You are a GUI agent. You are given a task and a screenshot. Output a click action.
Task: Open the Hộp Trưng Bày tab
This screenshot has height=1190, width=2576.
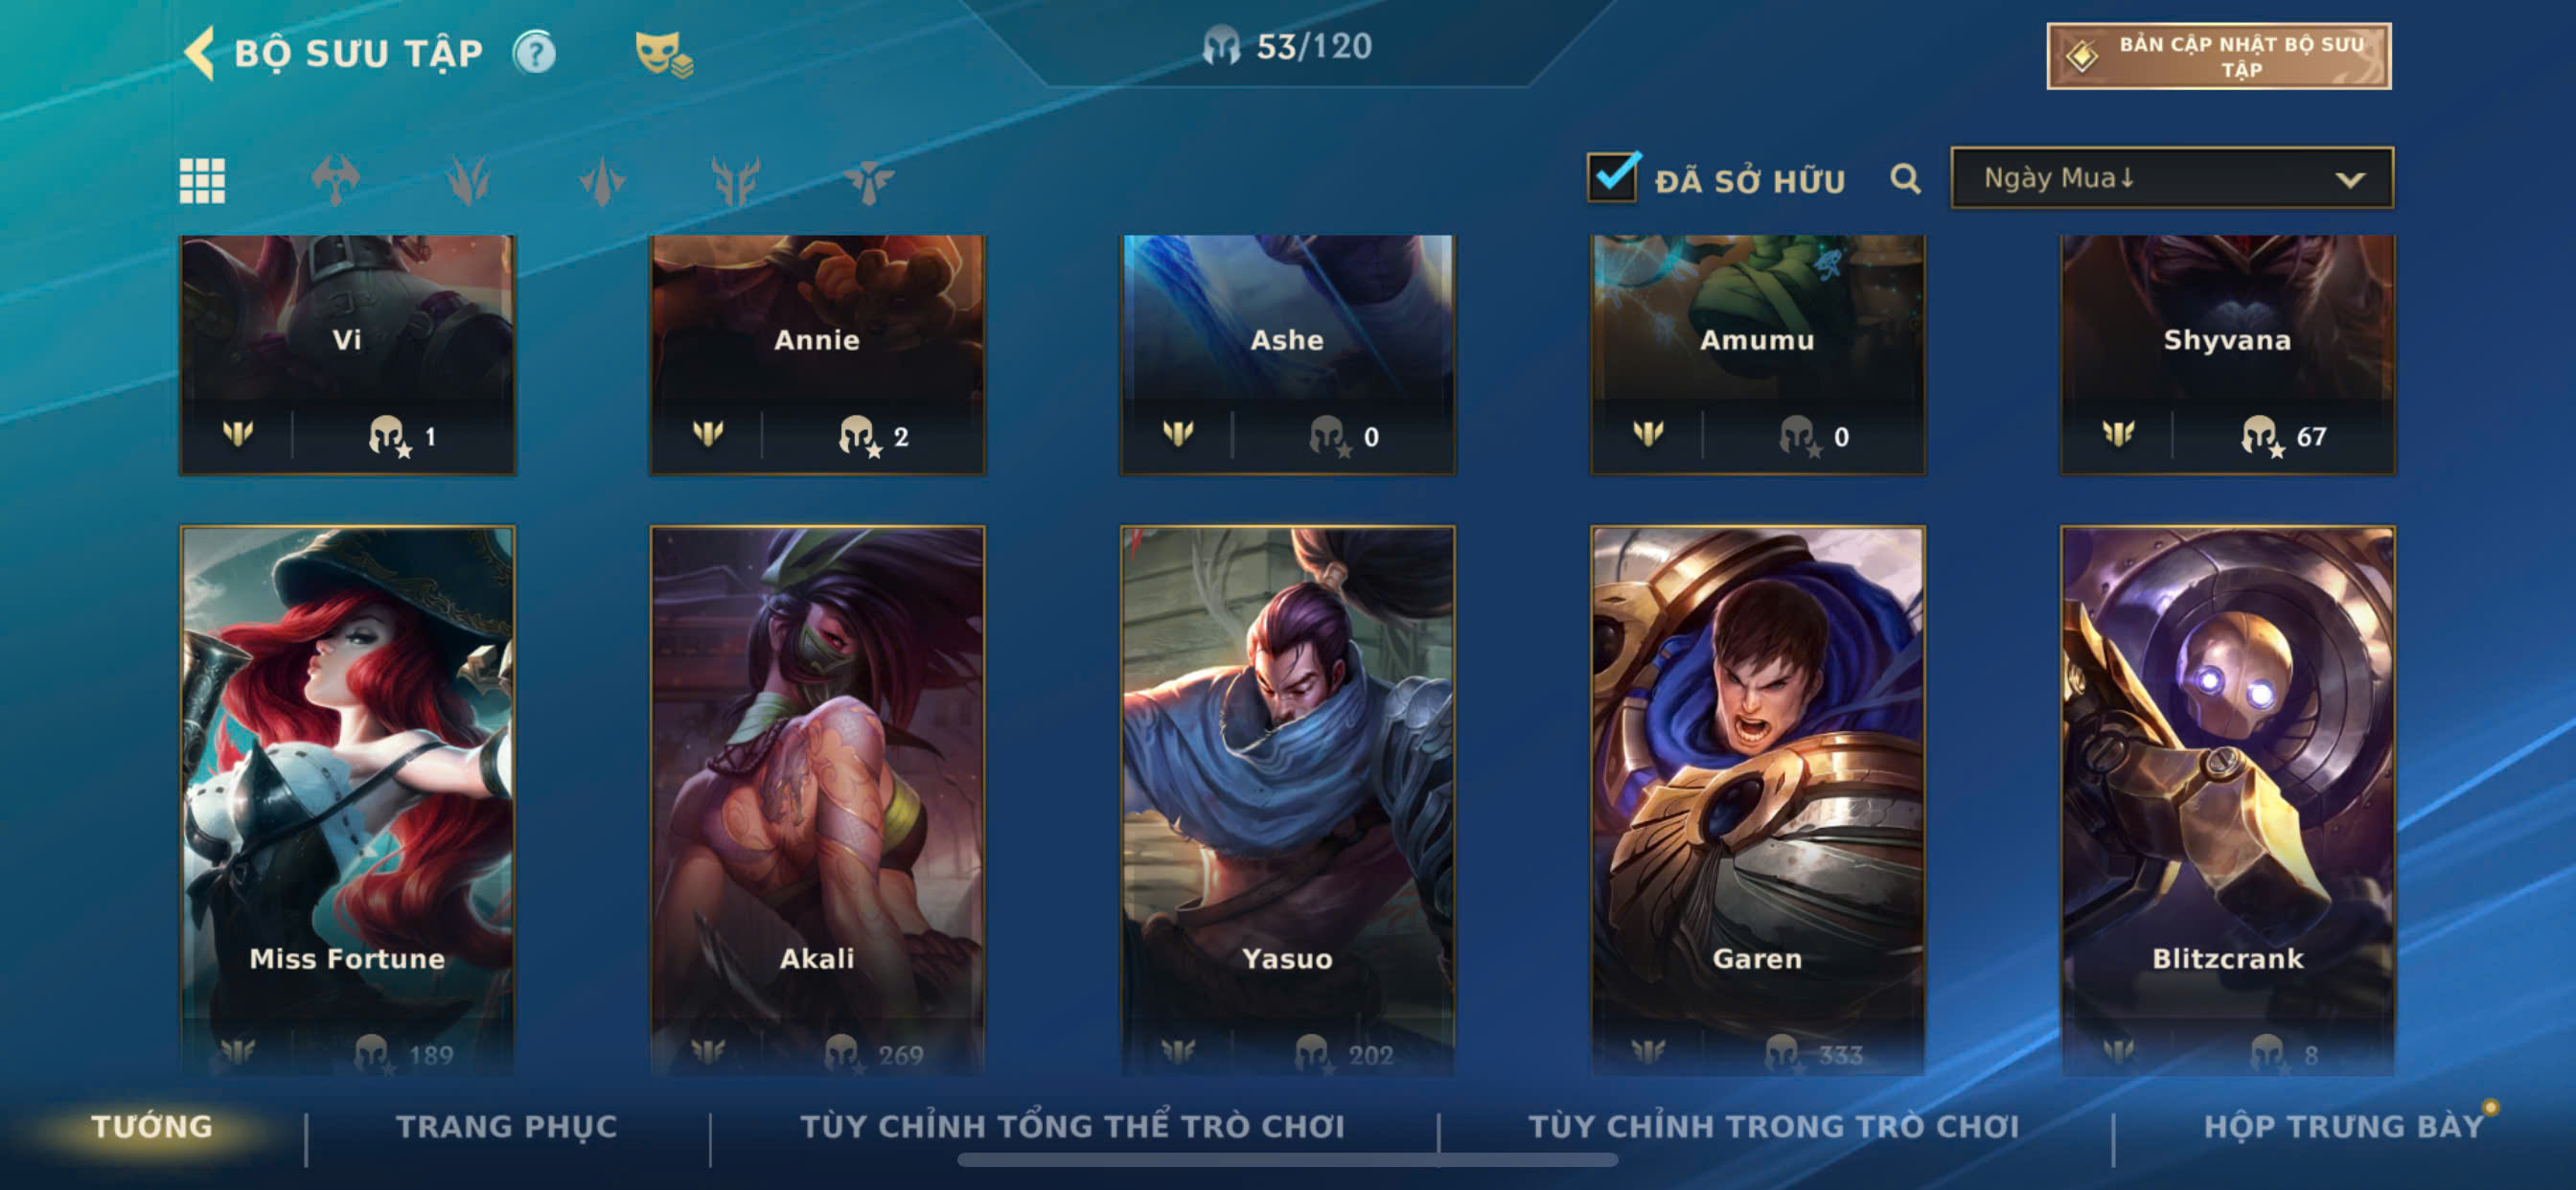[x=2343, y=1126]
